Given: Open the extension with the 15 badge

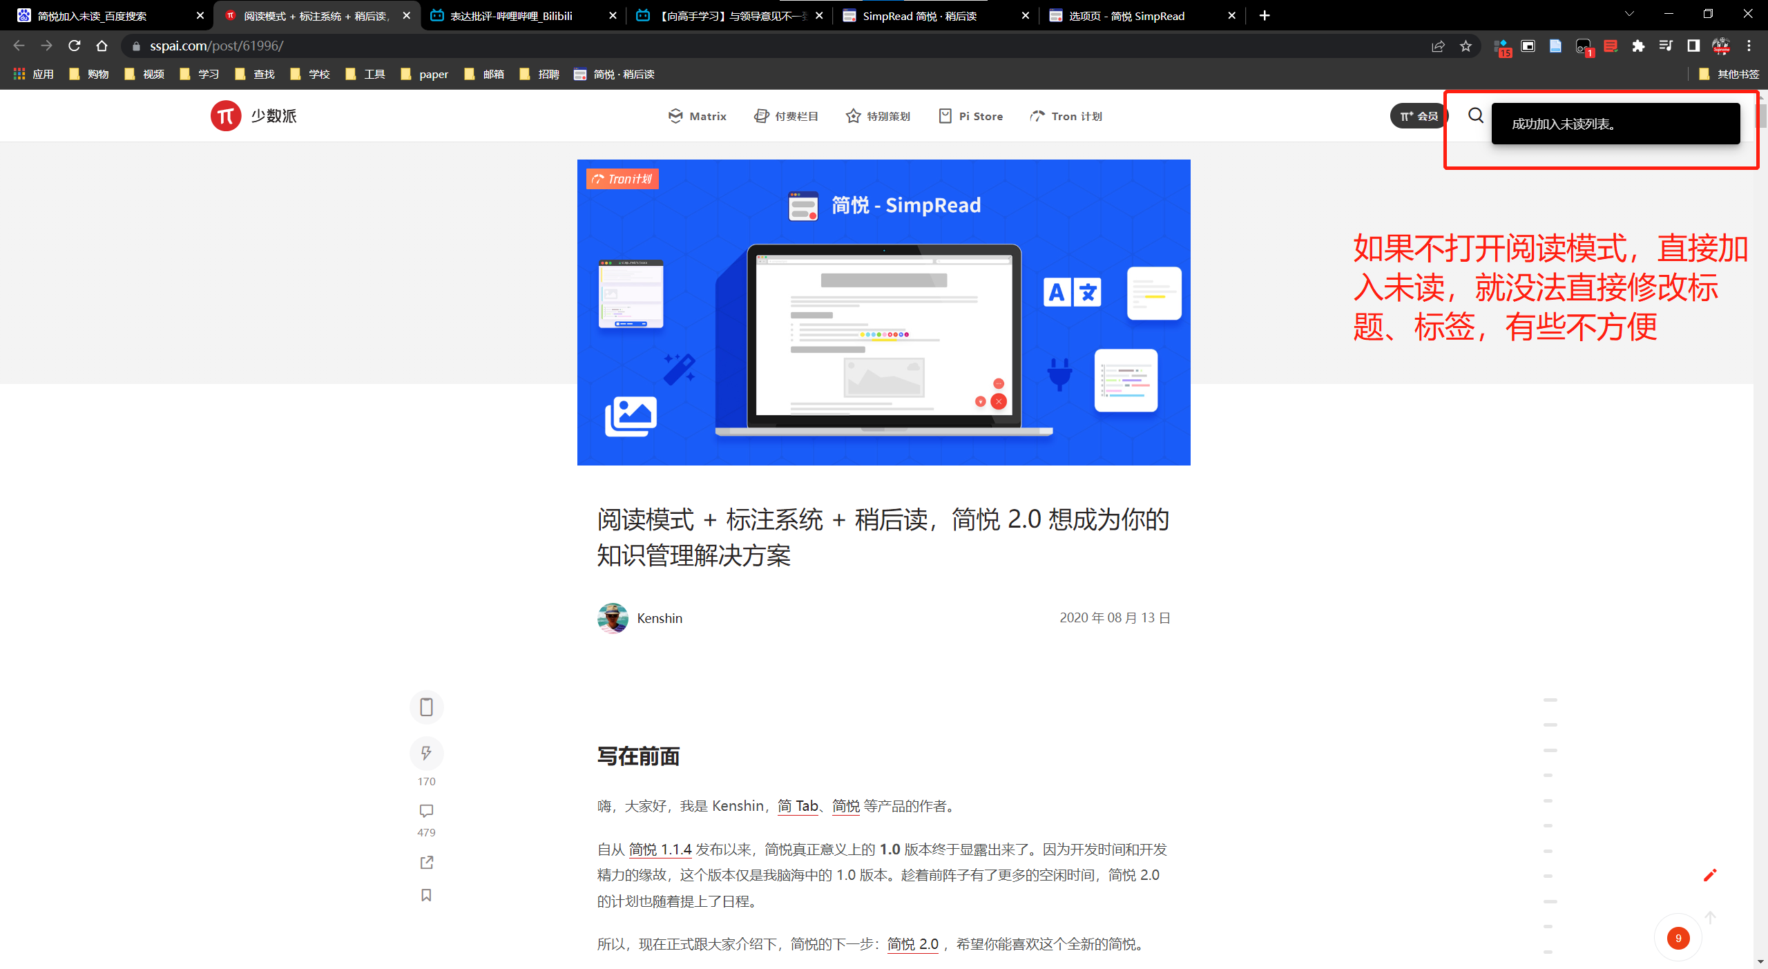Looking at the screenshot, I should (x=1501, y=47).
